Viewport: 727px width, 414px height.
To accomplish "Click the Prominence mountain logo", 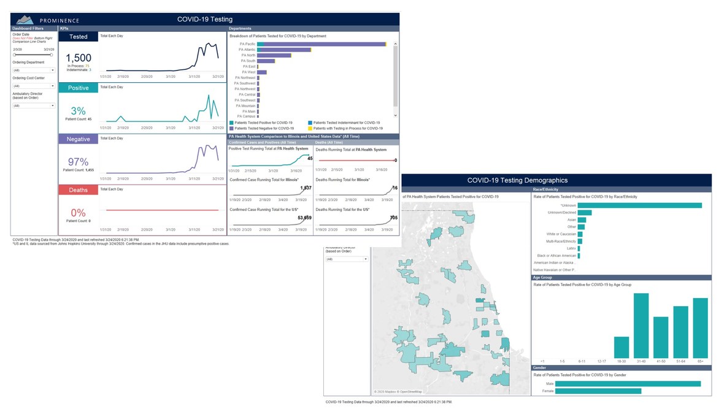I will click(x=25, y=19).
